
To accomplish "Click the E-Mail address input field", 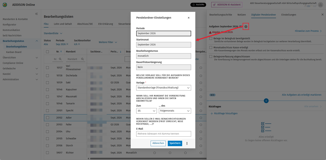I will click(164, 134).
